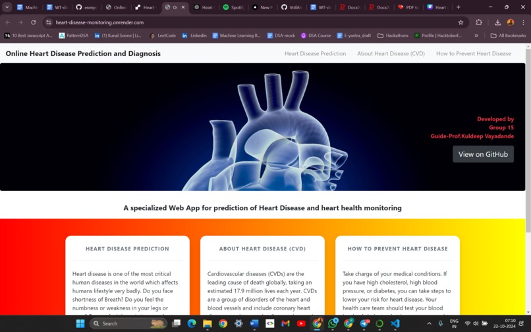Switch to the Spotify tab
This screenshot has height=332, width=531.
[233, 7]
